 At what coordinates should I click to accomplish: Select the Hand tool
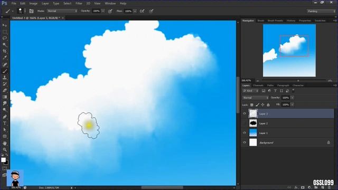tap(5, 143)
